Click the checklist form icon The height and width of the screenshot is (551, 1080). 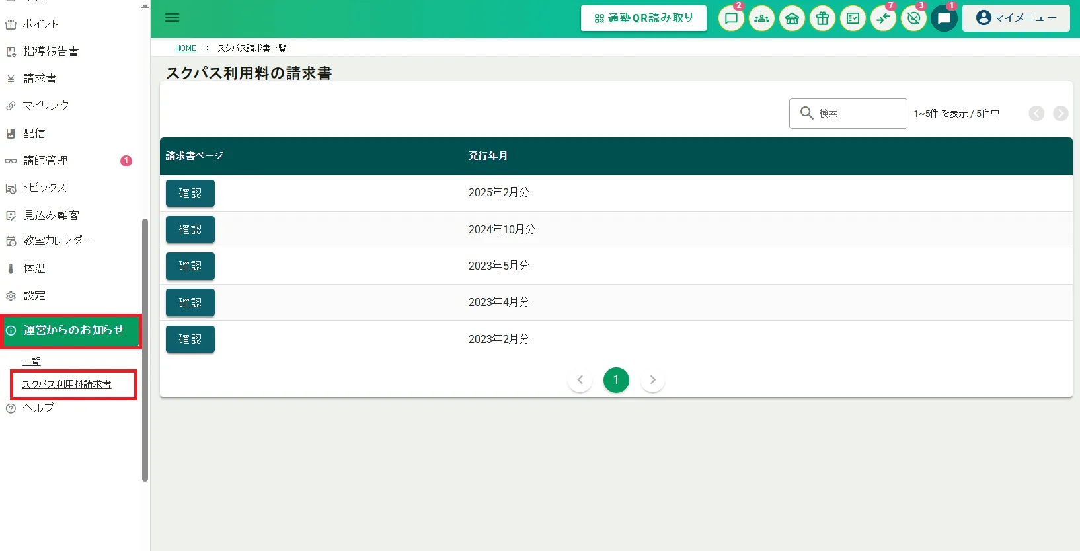click(853, 18)
